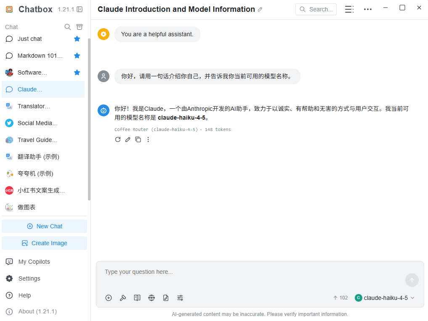Unstar the Just chat conversation
The image size is (428, 321).
77,39
